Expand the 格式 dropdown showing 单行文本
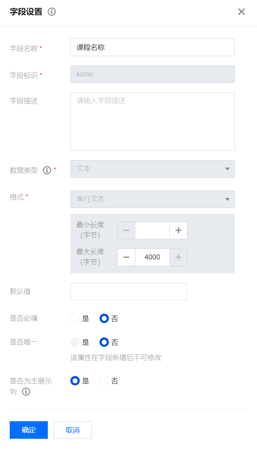Screen dimensions: 257x452 point(152,199)
